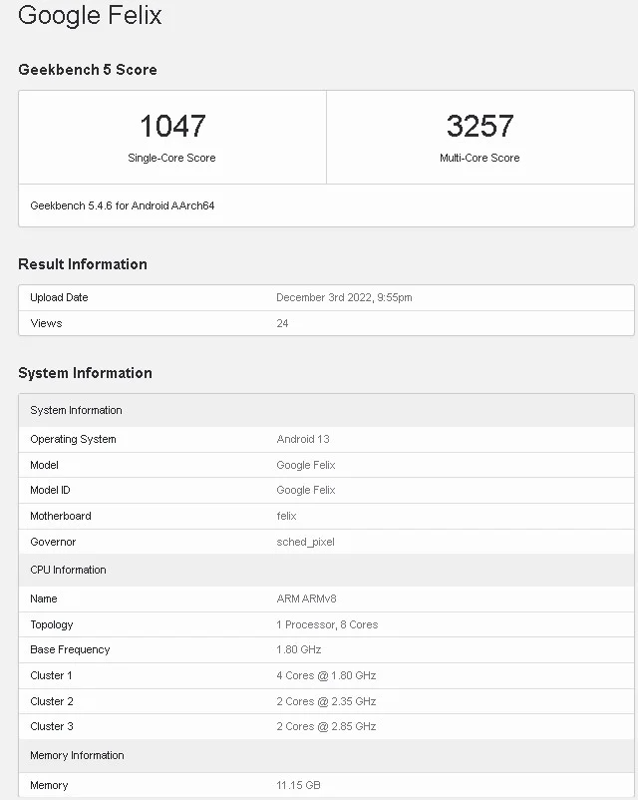Click Cluster 3 value 2 Cores @ 2.85 GHz
This screenshot has height=800, width=638.
pos(326,726)
